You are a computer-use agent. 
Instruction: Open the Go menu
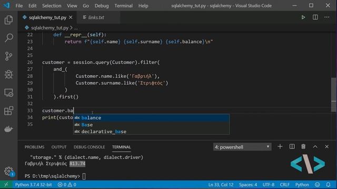pyautogui.click(x=86, y=6)
